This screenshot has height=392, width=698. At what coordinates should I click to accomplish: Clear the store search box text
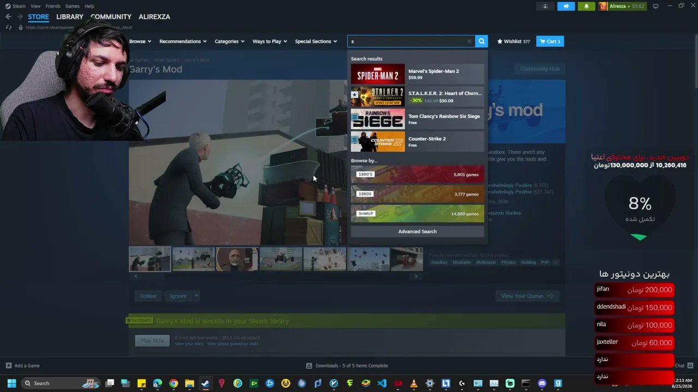[469, 41]
